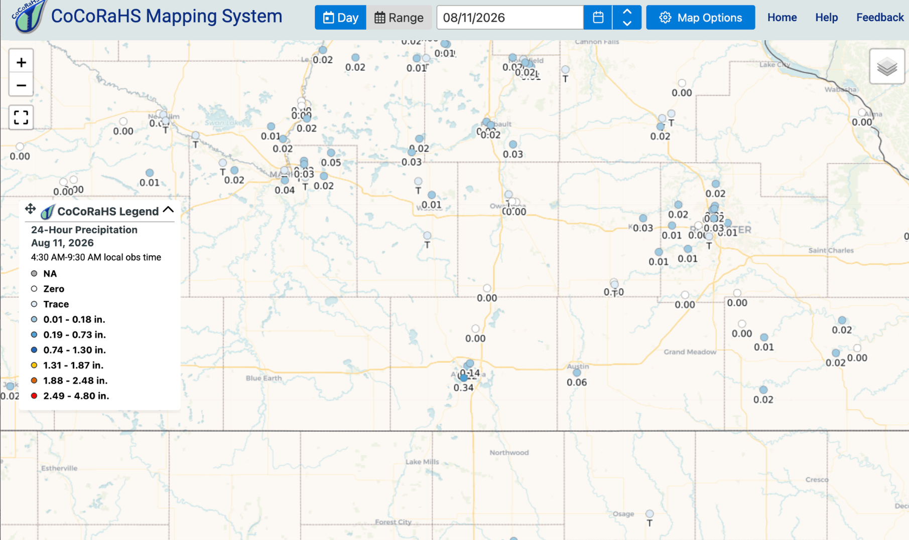
Task: Click the Lake Mills map label
Action: click(422, 462)
